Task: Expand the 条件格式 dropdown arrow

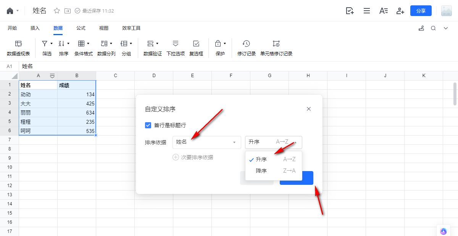Action: point(88,44)
